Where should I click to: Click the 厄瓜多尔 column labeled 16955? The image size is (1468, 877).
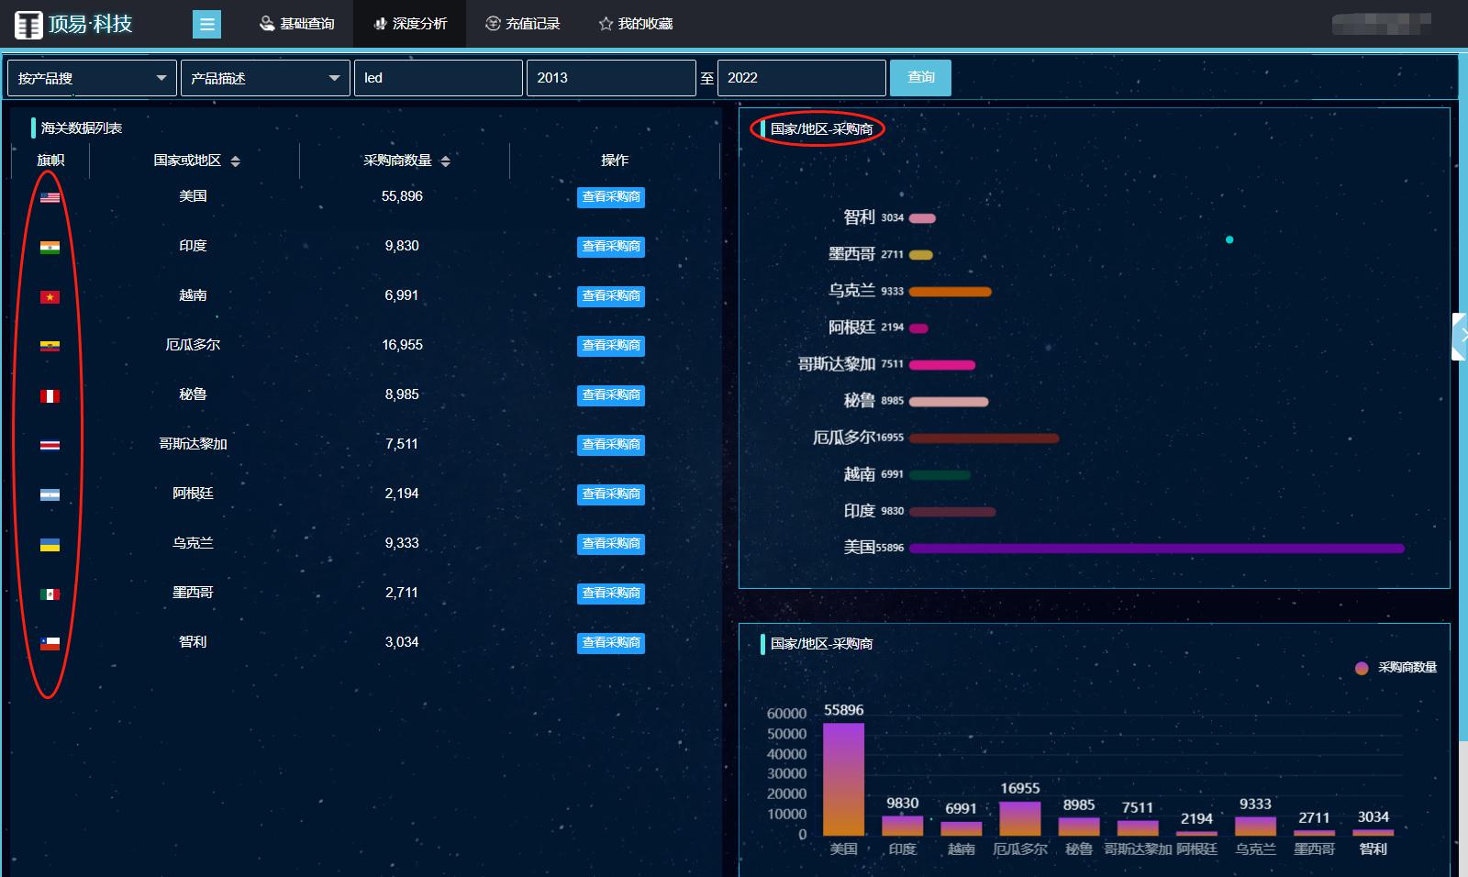1020,818
